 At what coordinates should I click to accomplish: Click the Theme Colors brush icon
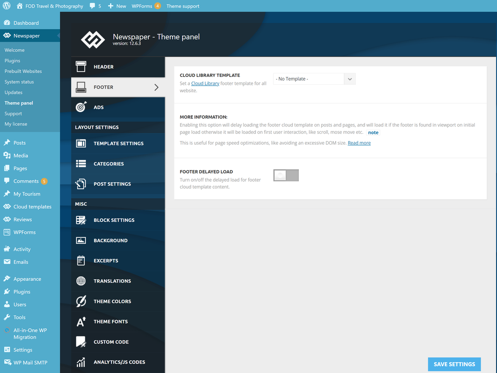coord(81,301)
